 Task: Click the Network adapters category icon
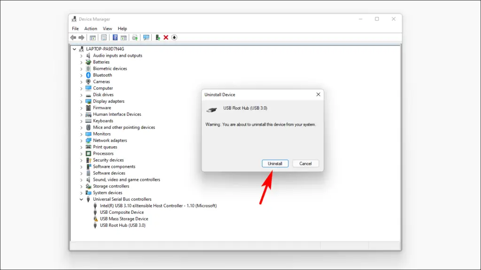click(88, 141)
